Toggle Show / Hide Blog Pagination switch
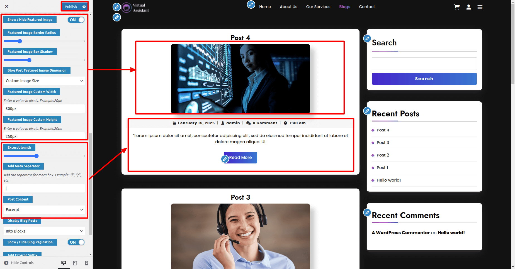The height and width of the screenshot is (269, 515). pos(76,242)
